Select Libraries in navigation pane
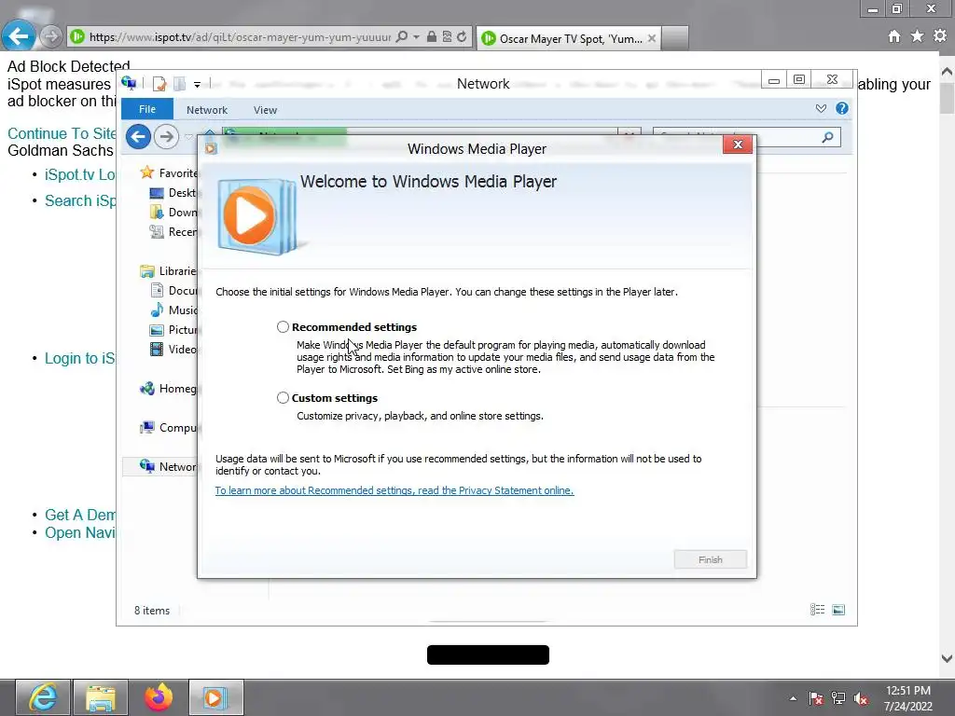955x716 pixels. (169, 271)
